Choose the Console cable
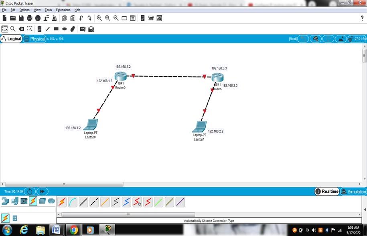Image resolution: width=367 pixels, height=236 pixels. tap(73, 202)
